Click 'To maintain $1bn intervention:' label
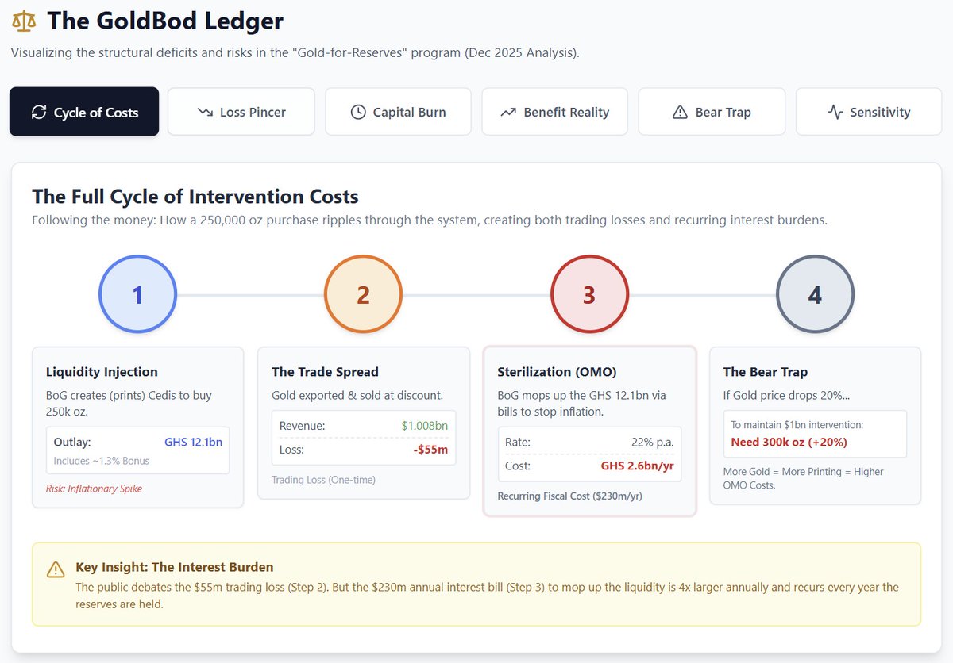Viewport: 953px width, 663px height. click(797, 425)
